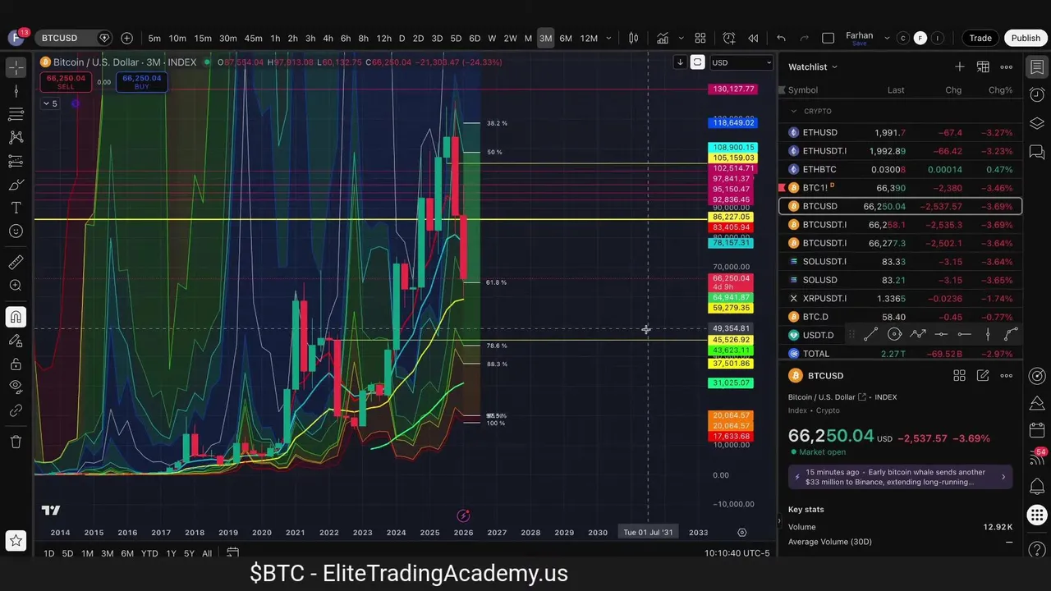Select the brush drawing tool
The height and width of the screenshot is (591, 1051).
tap(16, 185)
